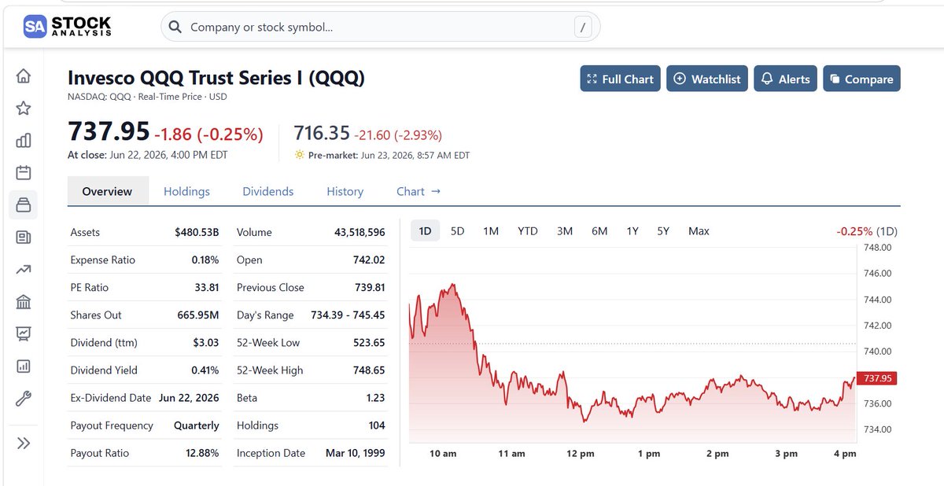
Task: Switch to the History tab
Action: (345, 191)
